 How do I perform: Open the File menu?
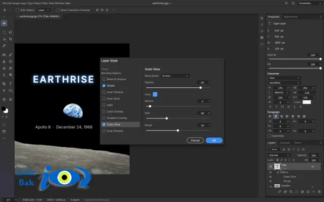click(x=4, y=3)
